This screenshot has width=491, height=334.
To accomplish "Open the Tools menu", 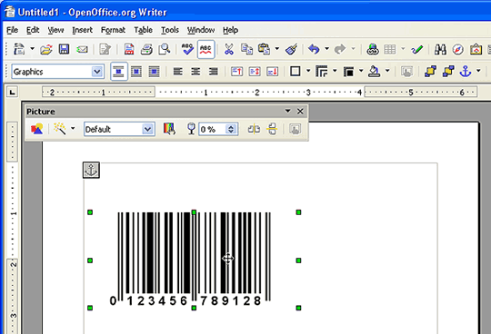I will (170, 30).
